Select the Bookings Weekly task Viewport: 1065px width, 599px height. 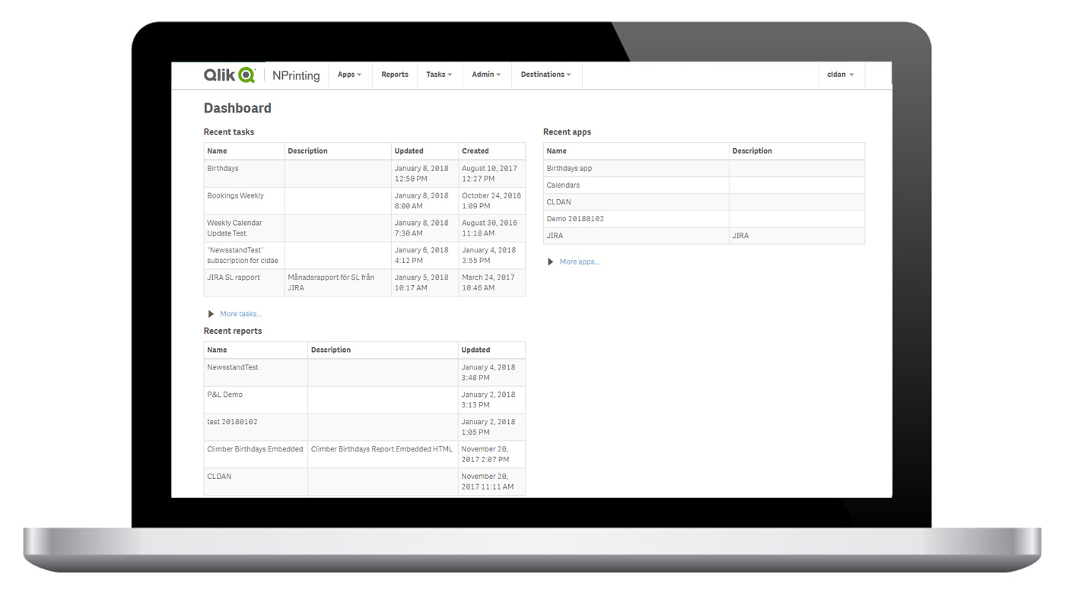(235, 196)
